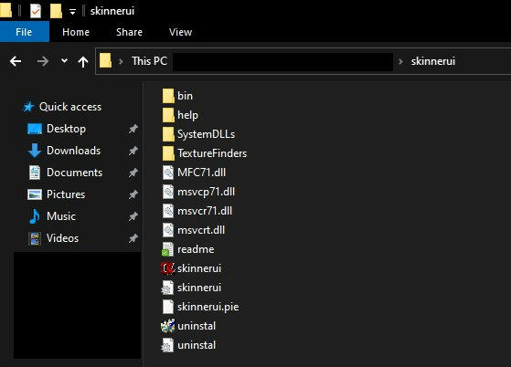
Task: Click the Desktop icon in sidebar
Action: tap(35, 129)
